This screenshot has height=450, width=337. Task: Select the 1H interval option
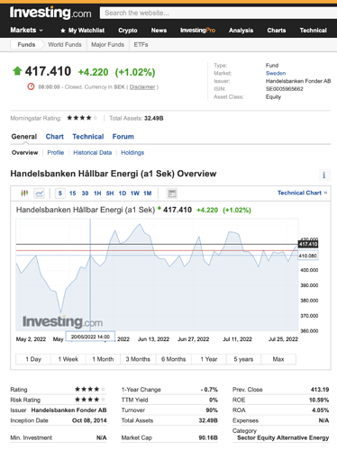(x=97, y=193)
